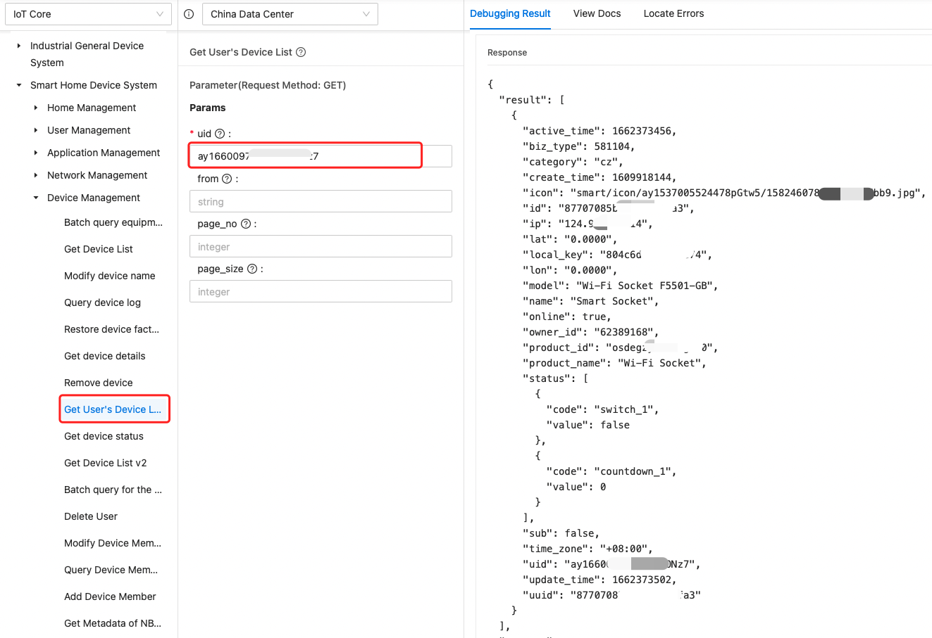
Task: Click the "active_time": 1662373456 line
Action: click(x=599, y=131)
